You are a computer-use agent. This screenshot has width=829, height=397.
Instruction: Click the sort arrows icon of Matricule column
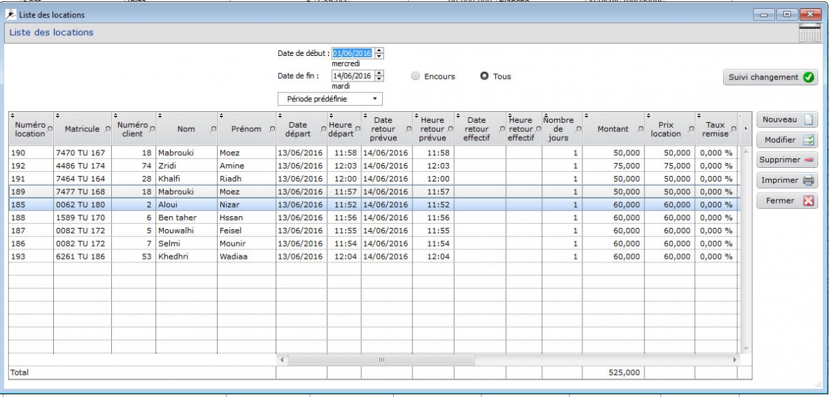57,115
